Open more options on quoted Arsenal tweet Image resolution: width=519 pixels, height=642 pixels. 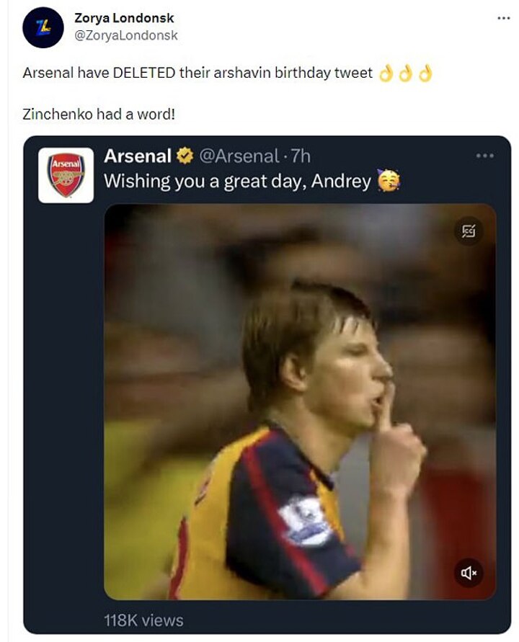[484, 156]
